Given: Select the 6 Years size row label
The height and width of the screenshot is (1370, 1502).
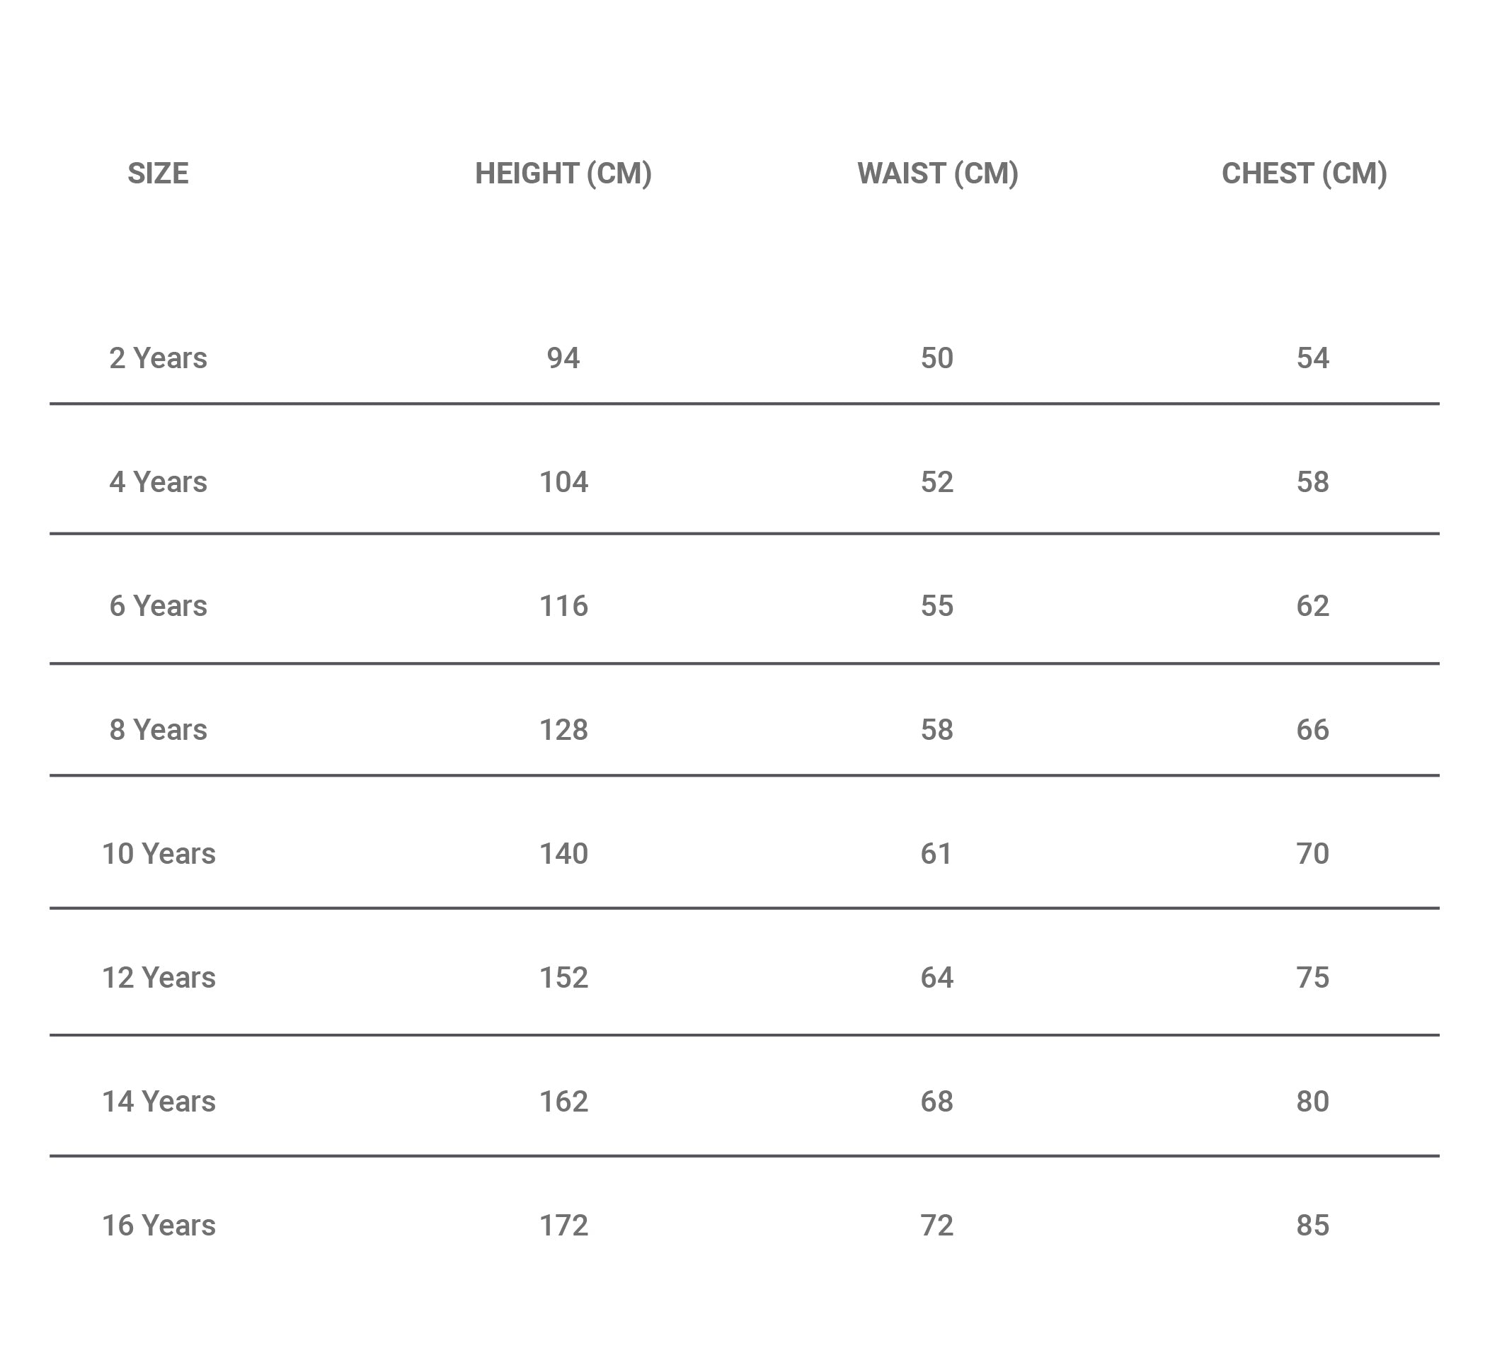Looking at the screenshot, I should click(158, 606).
